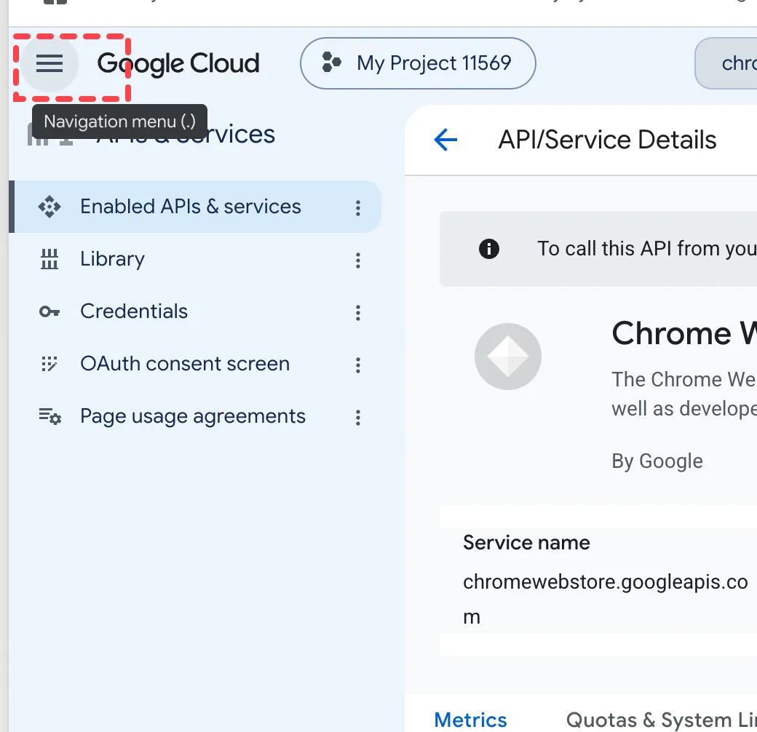757x732 pixels.
Task: Open Page usage agreements
Action: 195,416
